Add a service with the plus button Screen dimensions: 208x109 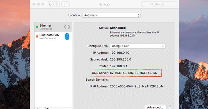pyautogui.click(x=37, y=108)
